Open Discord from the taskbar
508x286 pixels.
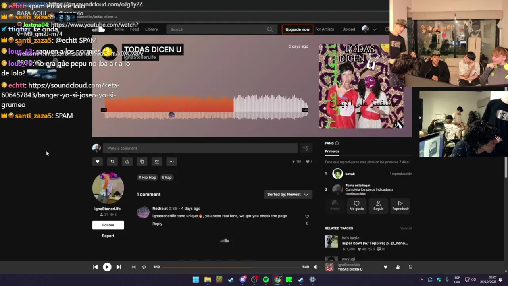[242, 280]
